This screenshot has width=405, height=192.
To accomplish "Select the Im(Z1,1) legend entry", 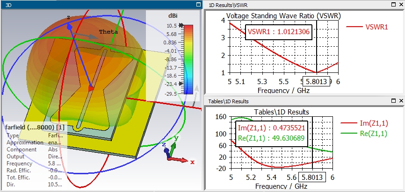I will pyautogui.click(x=364, y=123).
